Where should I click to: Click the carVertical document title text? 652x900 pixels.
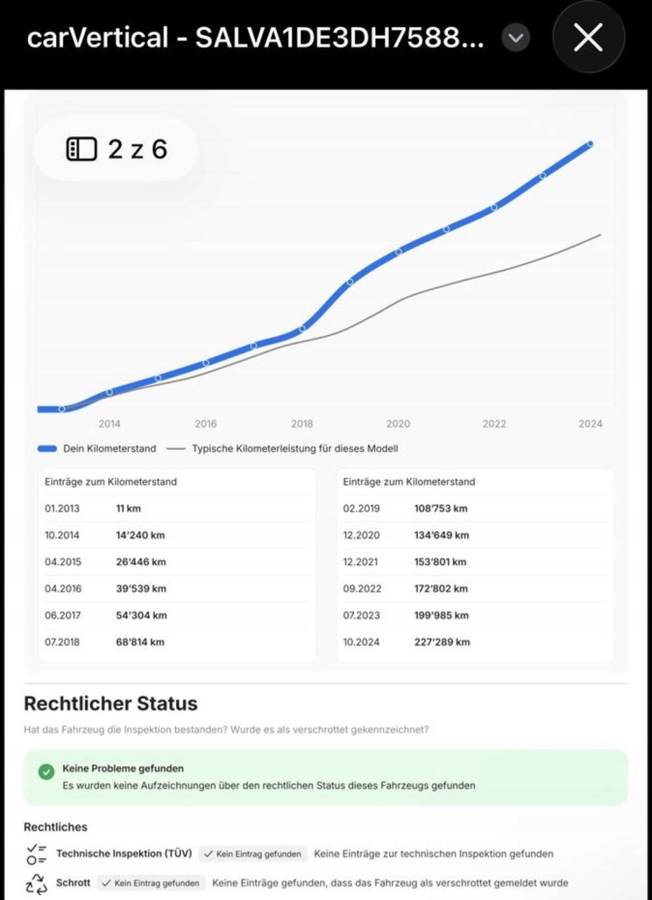(255, 38)
